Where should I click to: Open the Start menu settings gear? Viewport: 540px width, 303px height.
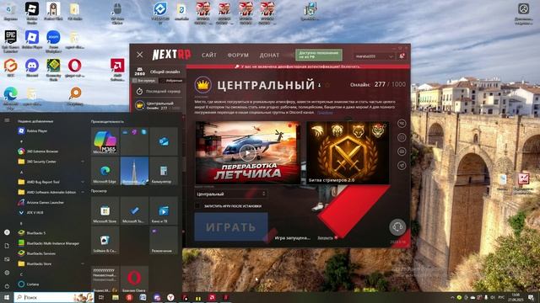7,273
